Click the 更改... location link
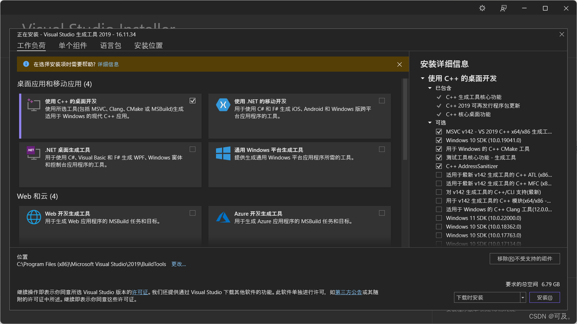Viewport: 577px width, 324px height. point(179,264)
